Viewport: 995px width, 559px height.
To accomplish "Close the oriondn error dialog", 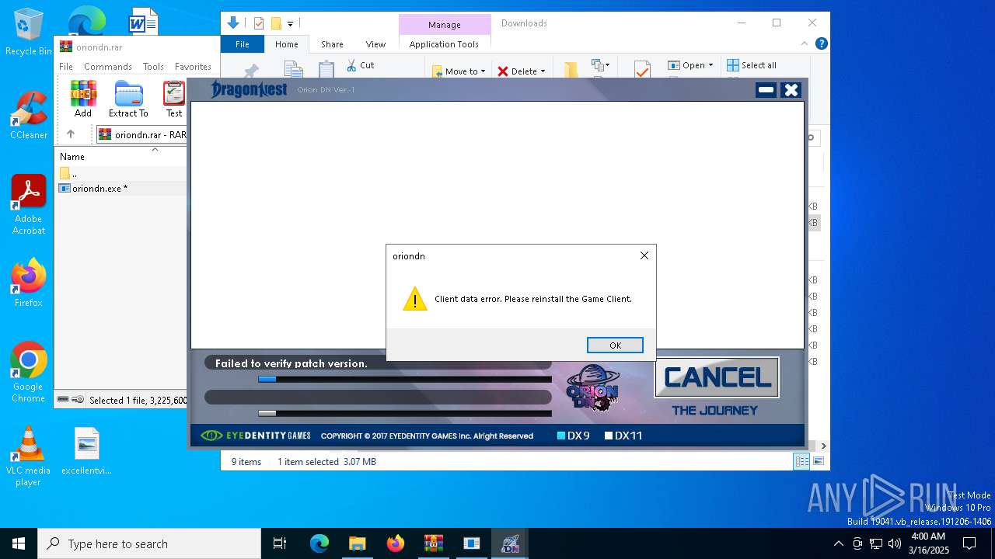I will [644, 255].
